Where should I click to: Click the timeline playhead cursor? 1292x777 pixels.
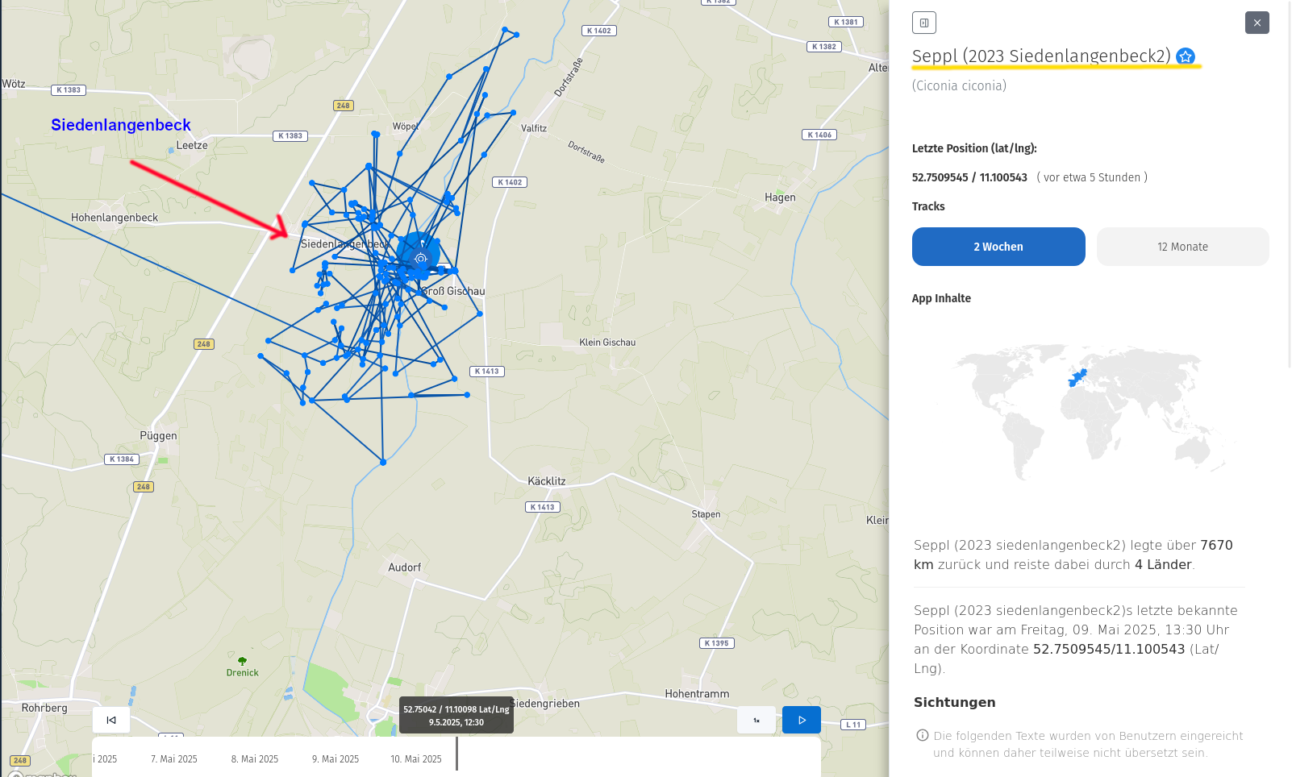(x=456, y=754)
